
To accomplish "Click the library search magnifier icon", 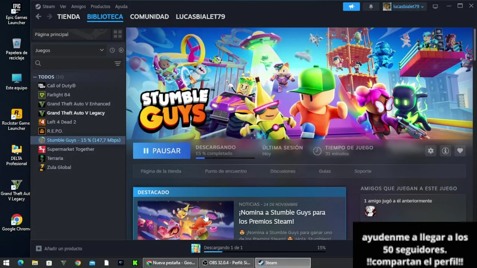I will [x=38, y=63].
